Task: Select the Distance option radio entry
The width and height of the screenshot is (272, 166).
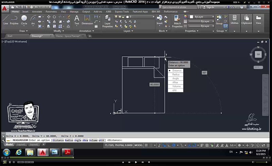Action: click(x=175, y=71)
